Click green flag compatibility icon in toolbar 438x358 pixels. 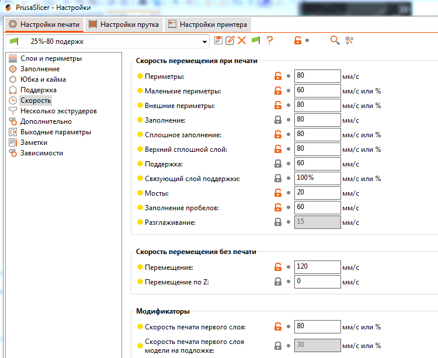coord(256,40)
